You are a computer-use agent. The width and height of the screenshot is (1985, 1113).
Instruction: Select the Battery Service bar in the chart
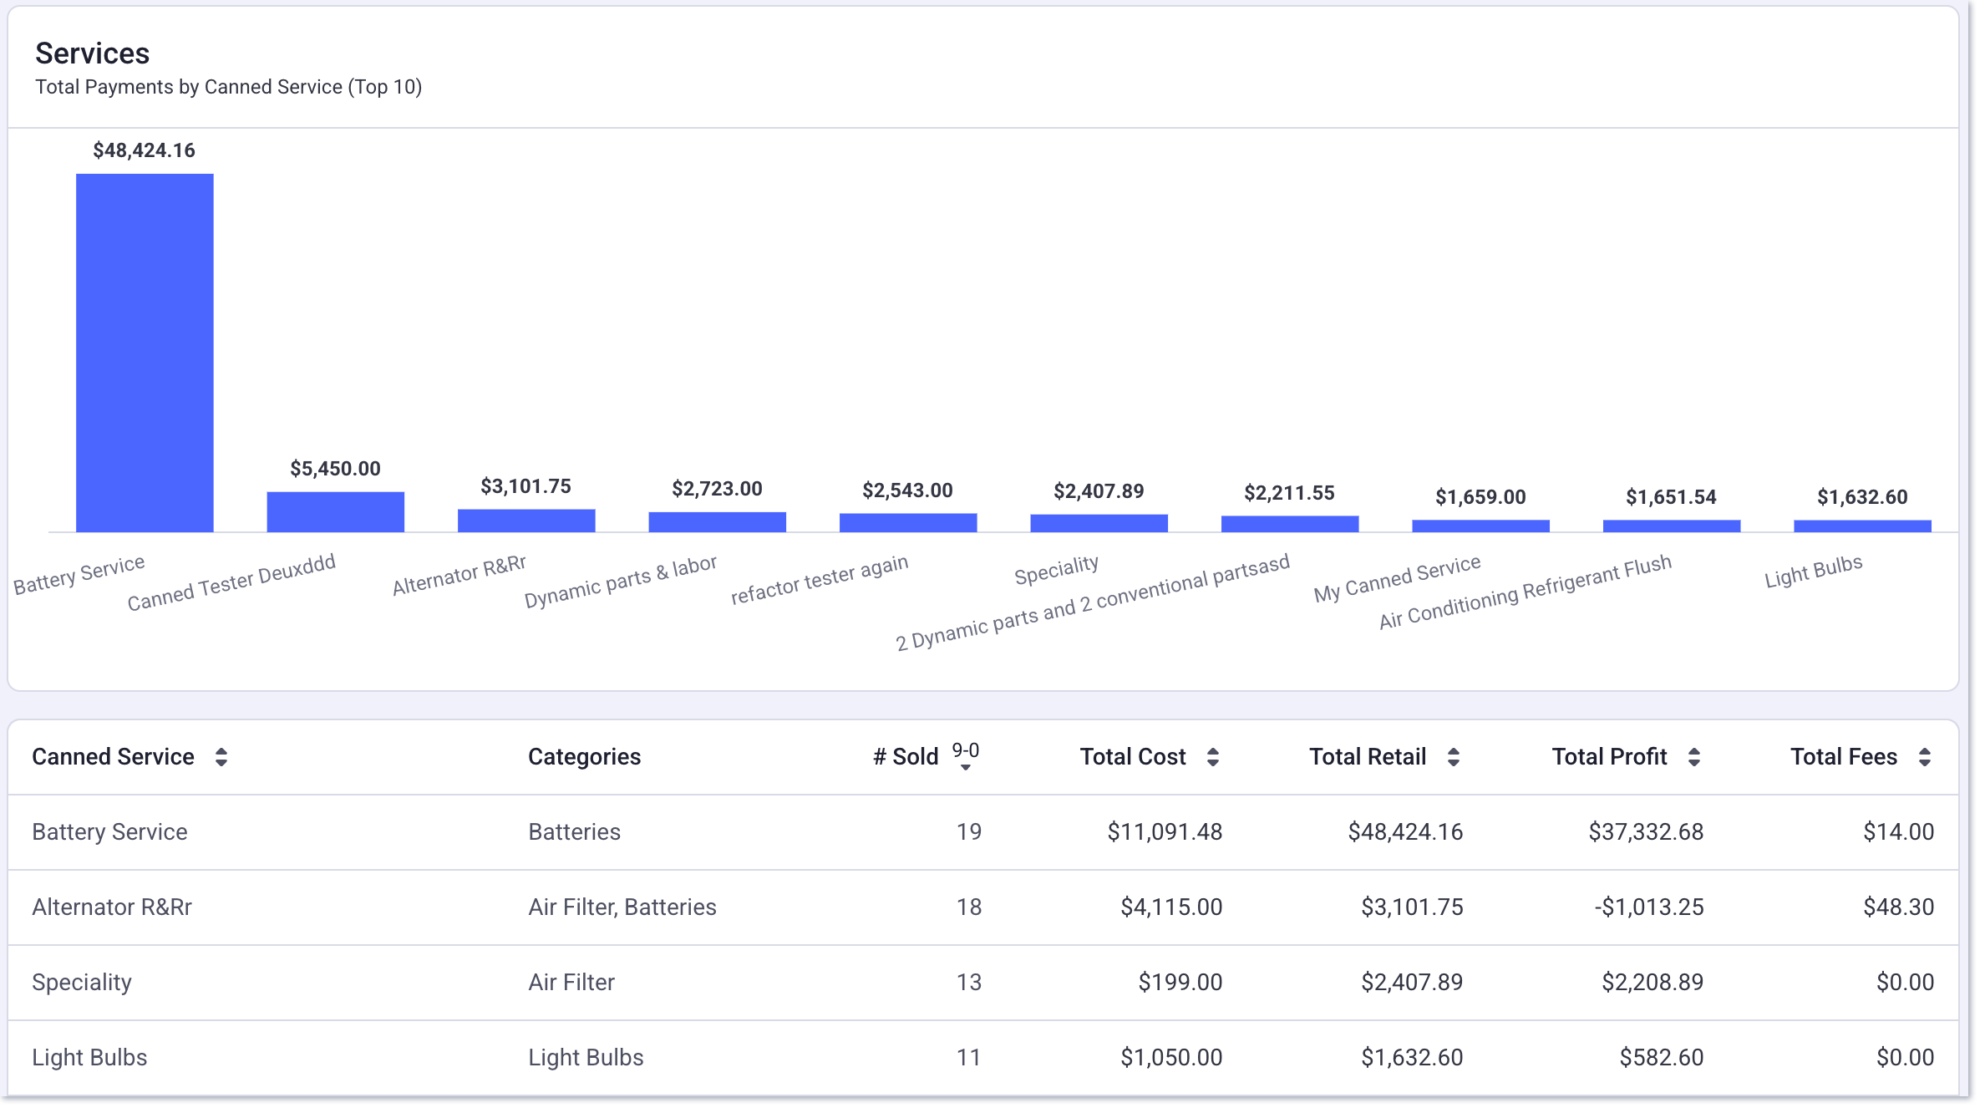click(145, 351)
